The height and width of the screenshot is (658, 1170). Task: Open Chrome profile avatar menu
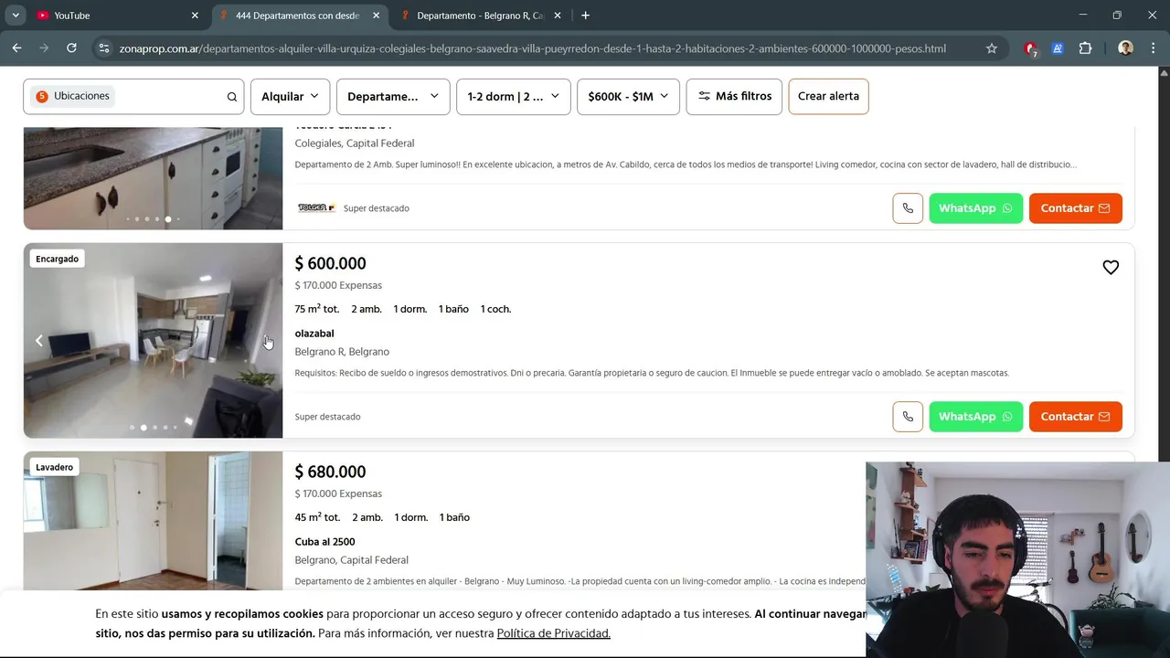(x=1125, y=48)
